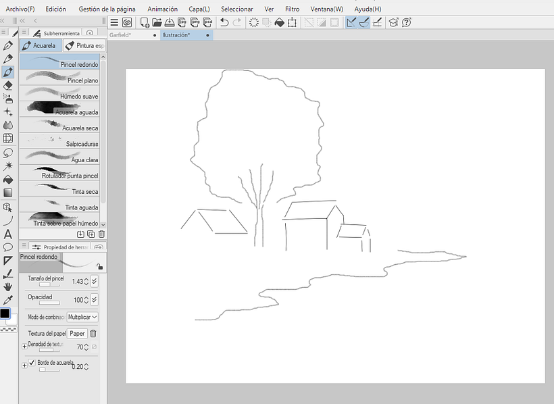Open the Edición menu

(x=56, y=9)
